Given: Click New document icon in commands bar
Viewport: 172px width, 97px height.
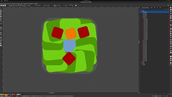Looking at the screenshot, I should tap(171, 8).
